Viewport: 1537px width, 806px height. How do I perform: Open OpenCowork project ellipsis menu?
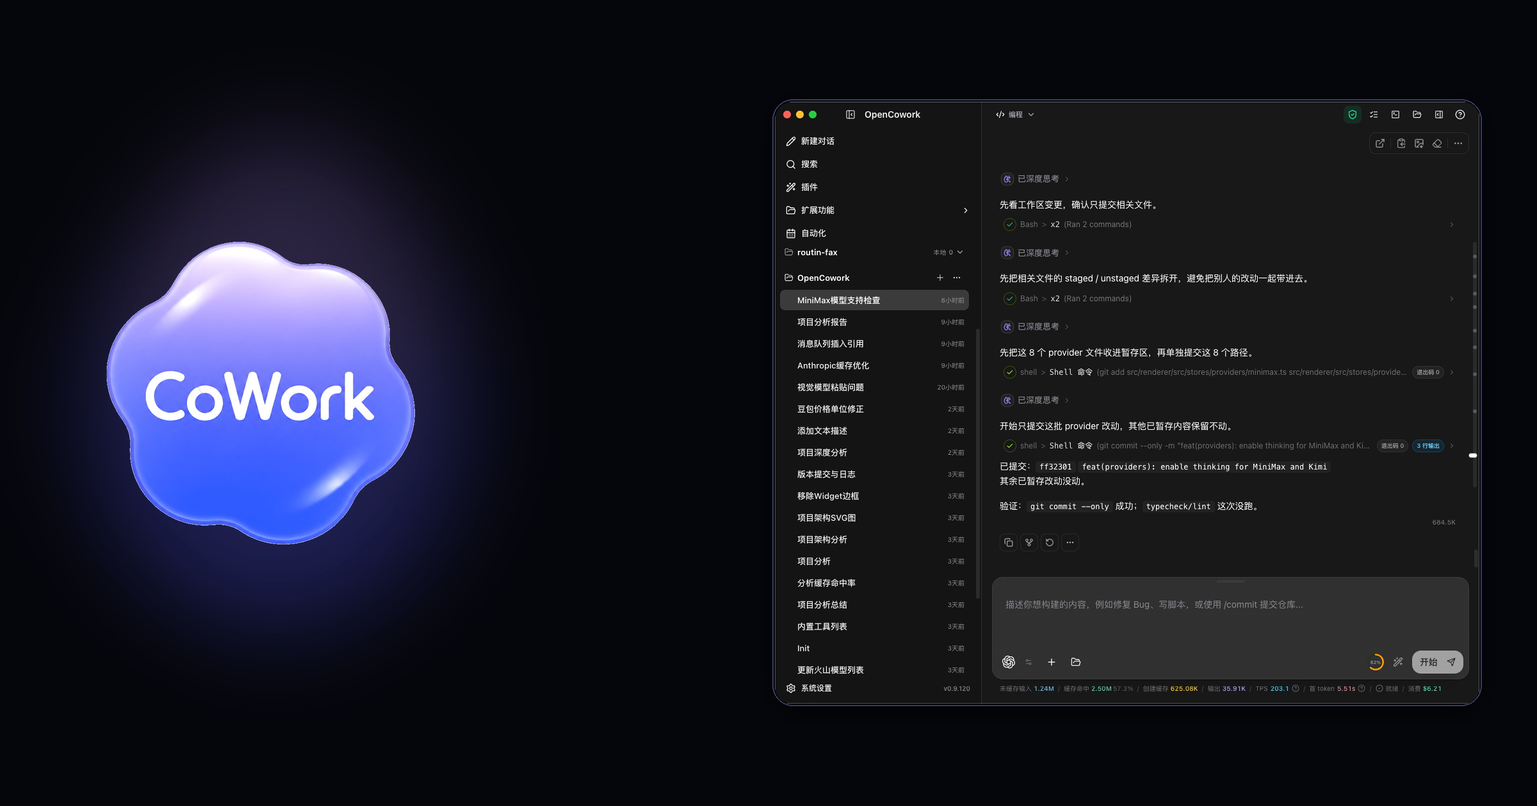[957, 278]
